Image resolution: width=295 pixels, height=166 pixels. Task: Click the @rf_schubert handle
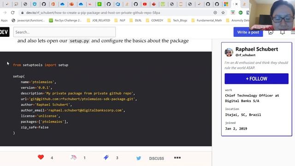point(245,55)
